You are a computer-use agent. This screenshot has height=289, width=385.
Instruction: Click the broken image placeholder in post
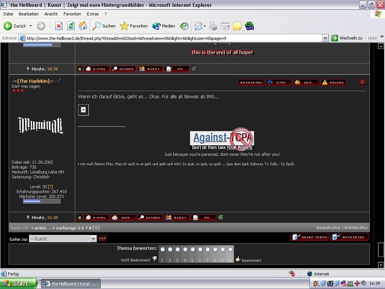click(x=83, y=110)
